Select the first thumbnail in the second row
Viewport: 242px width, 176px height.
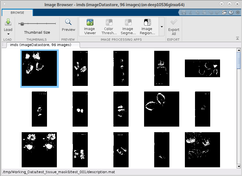(x=39, y=109)
